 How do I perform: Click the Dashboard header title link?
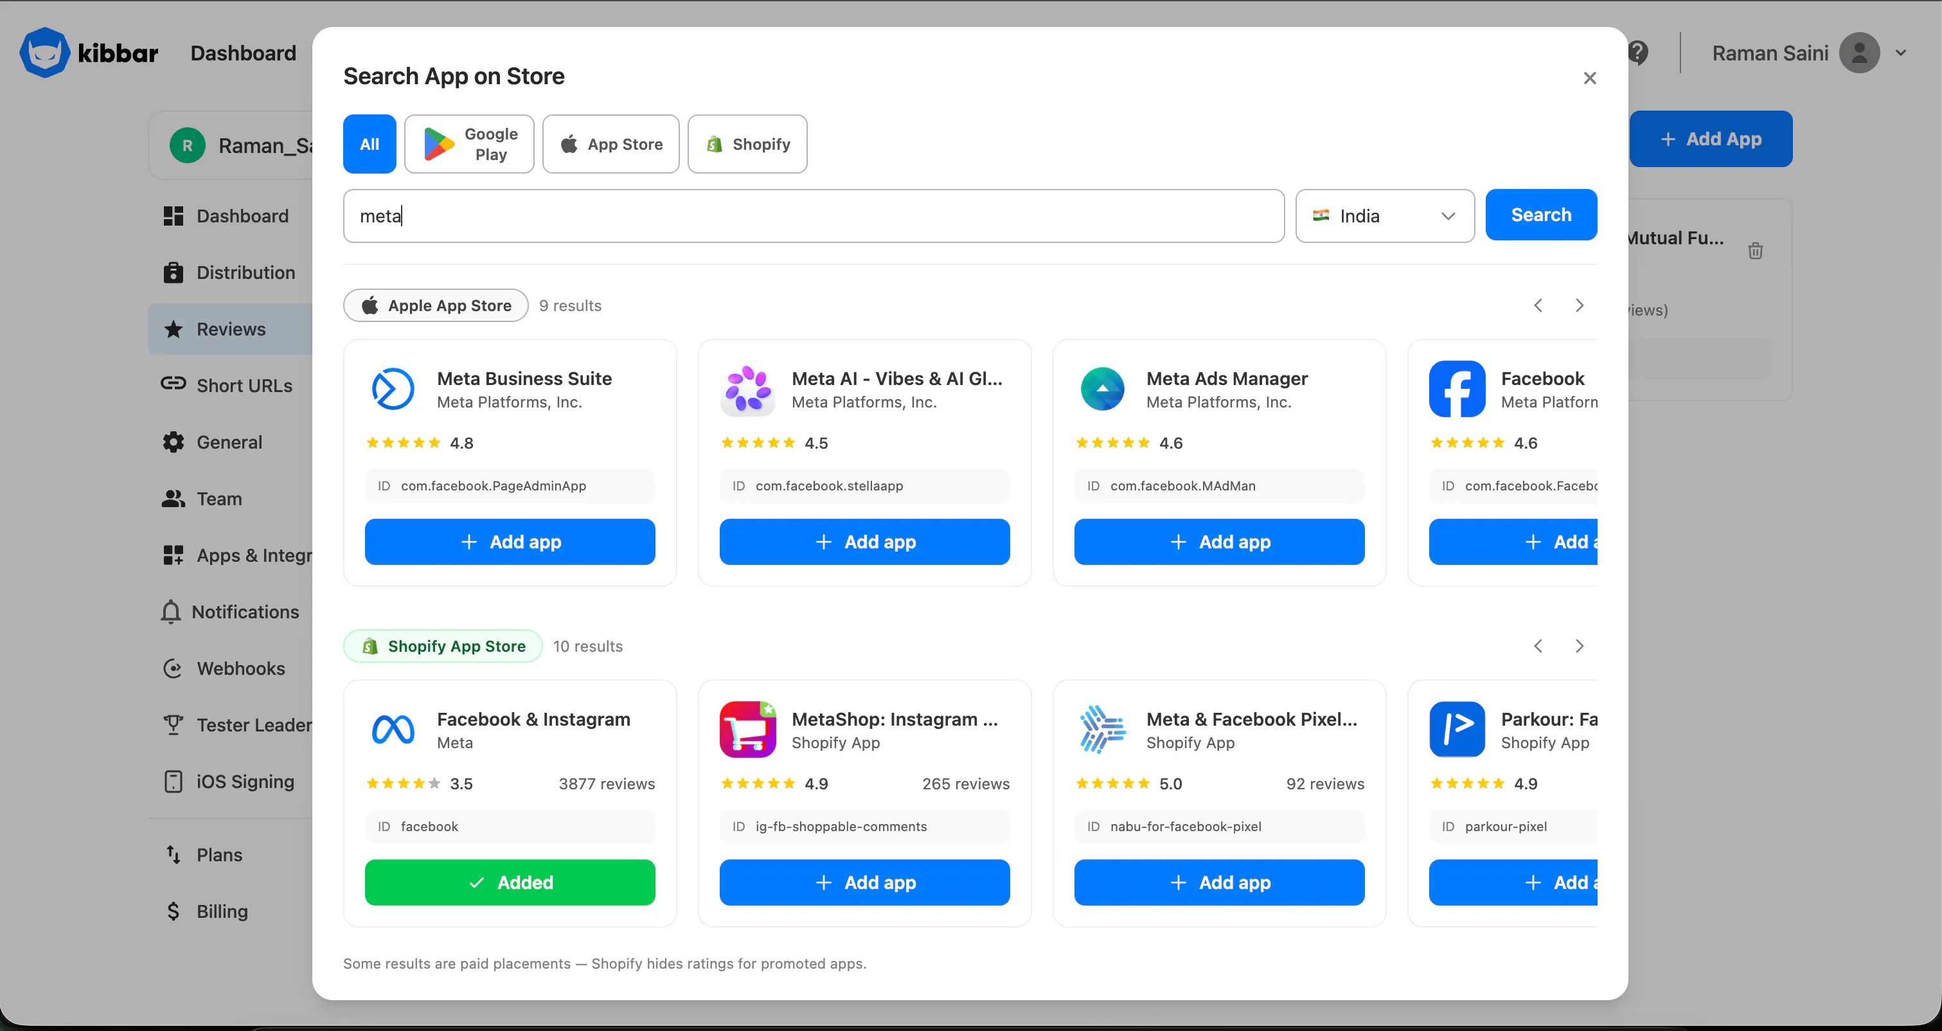click(x=244, y=53)
